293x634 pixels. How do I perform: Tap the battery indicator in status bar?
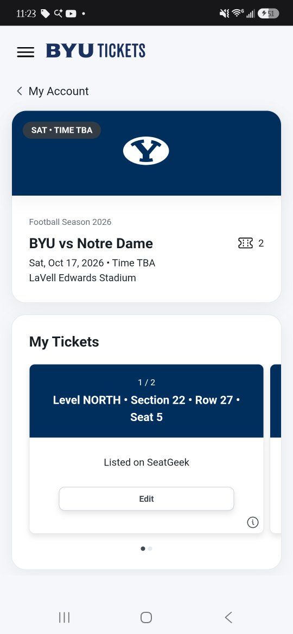click(x=269, y=14)
